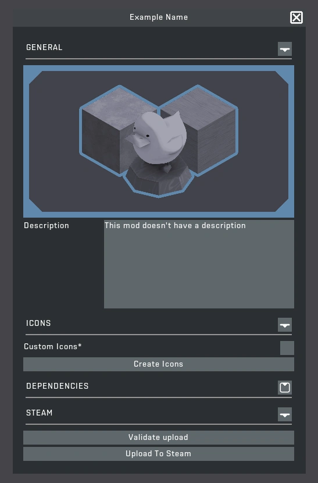318x483 pixels.
Task: Enable the Custom Icons checkbox
Action: point(287,348)
